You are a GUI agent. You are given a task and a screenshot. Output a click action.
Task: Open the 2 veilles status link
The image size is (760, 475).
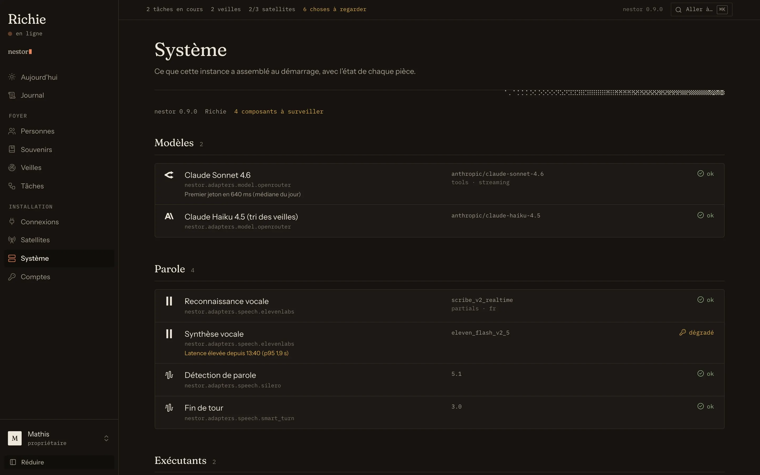coord(226,9)
